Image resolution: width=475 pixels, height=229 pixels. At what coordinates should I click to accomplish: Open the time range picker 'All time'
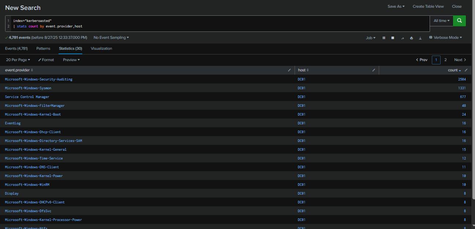[441, 21]
